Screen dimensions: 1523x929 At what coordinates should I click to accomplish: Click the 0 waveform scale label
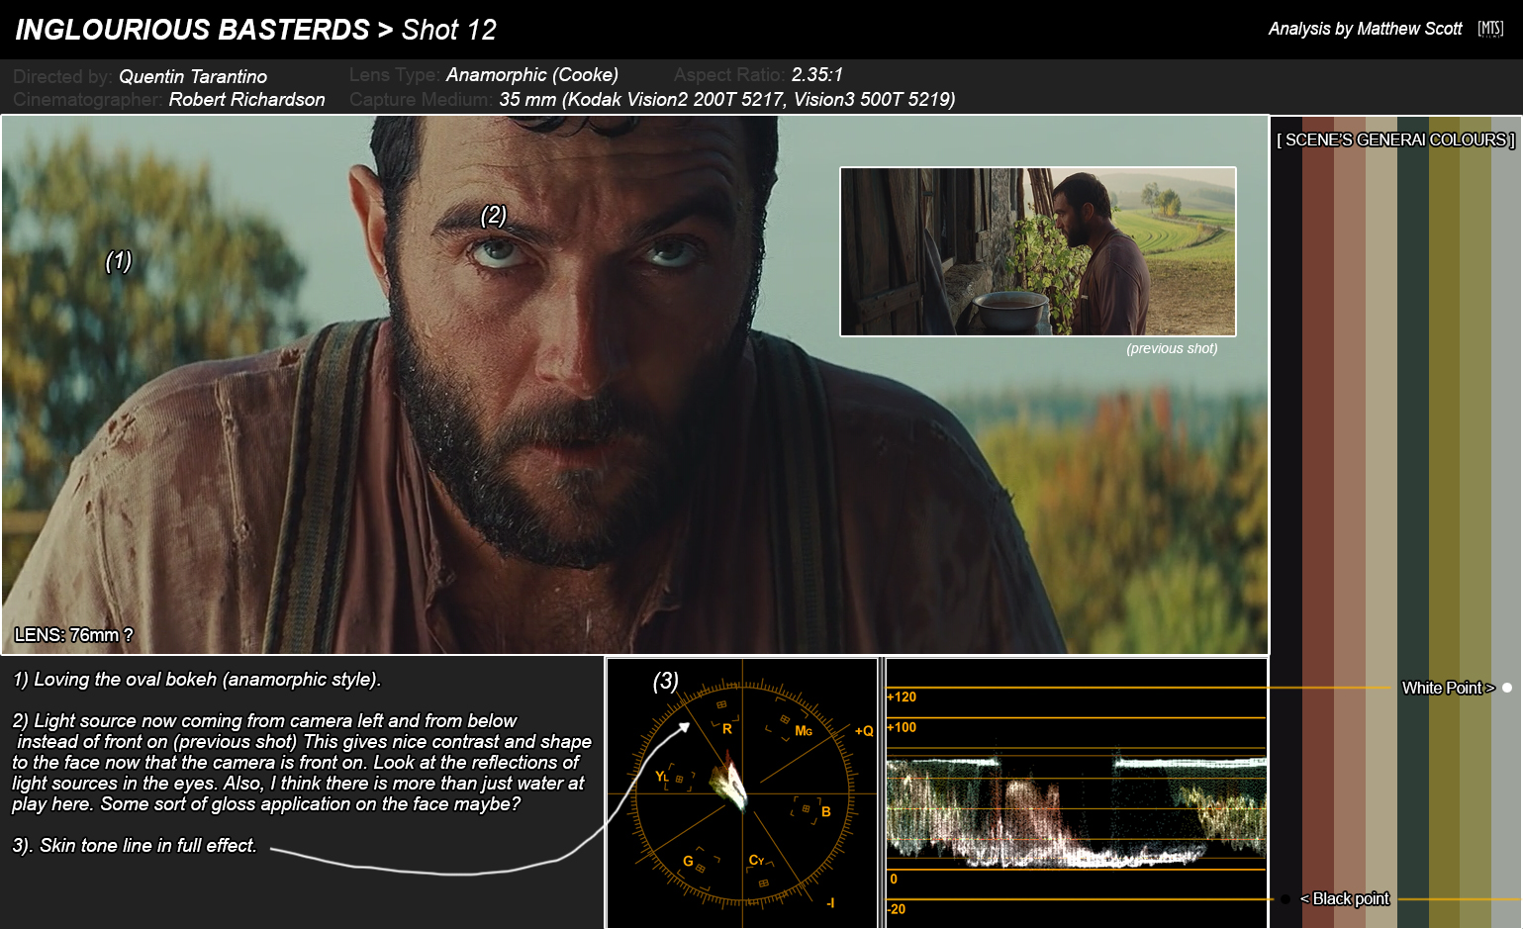pyautogui.click(x=894, y=879)
